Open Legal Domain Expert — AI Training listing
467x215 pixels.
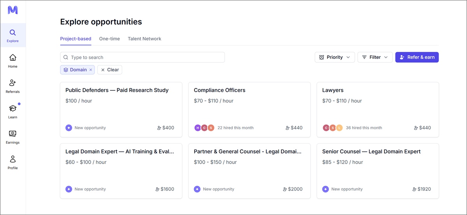click(121, 171)
